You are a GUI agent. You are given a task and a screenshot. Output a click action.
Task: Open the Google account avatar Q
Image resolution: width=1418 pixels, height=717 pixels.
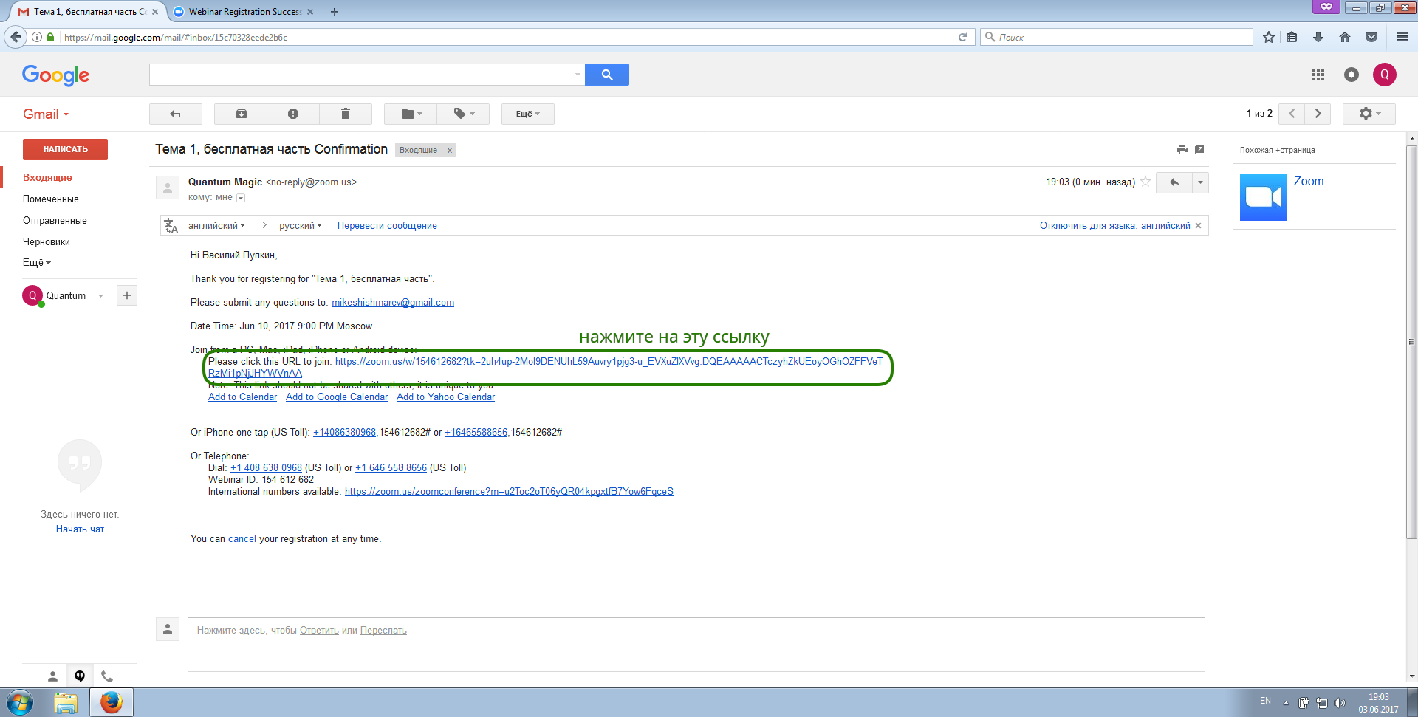click(1385, 75)
